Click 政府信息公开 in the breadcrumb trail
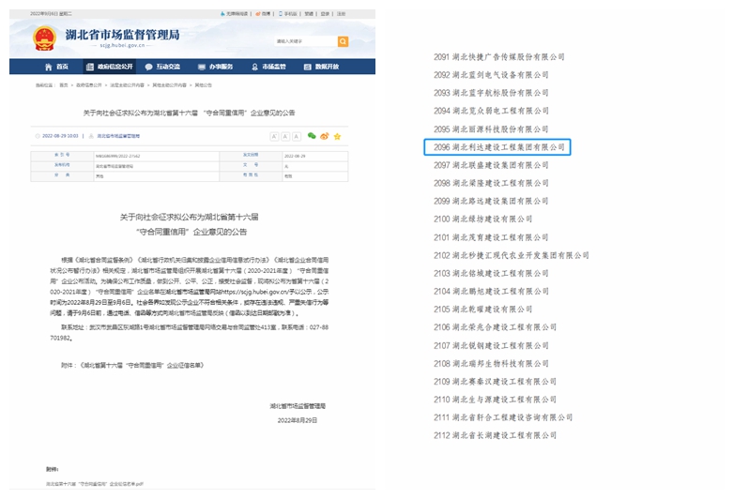734x499 pixels. click(x=89, y=85)
